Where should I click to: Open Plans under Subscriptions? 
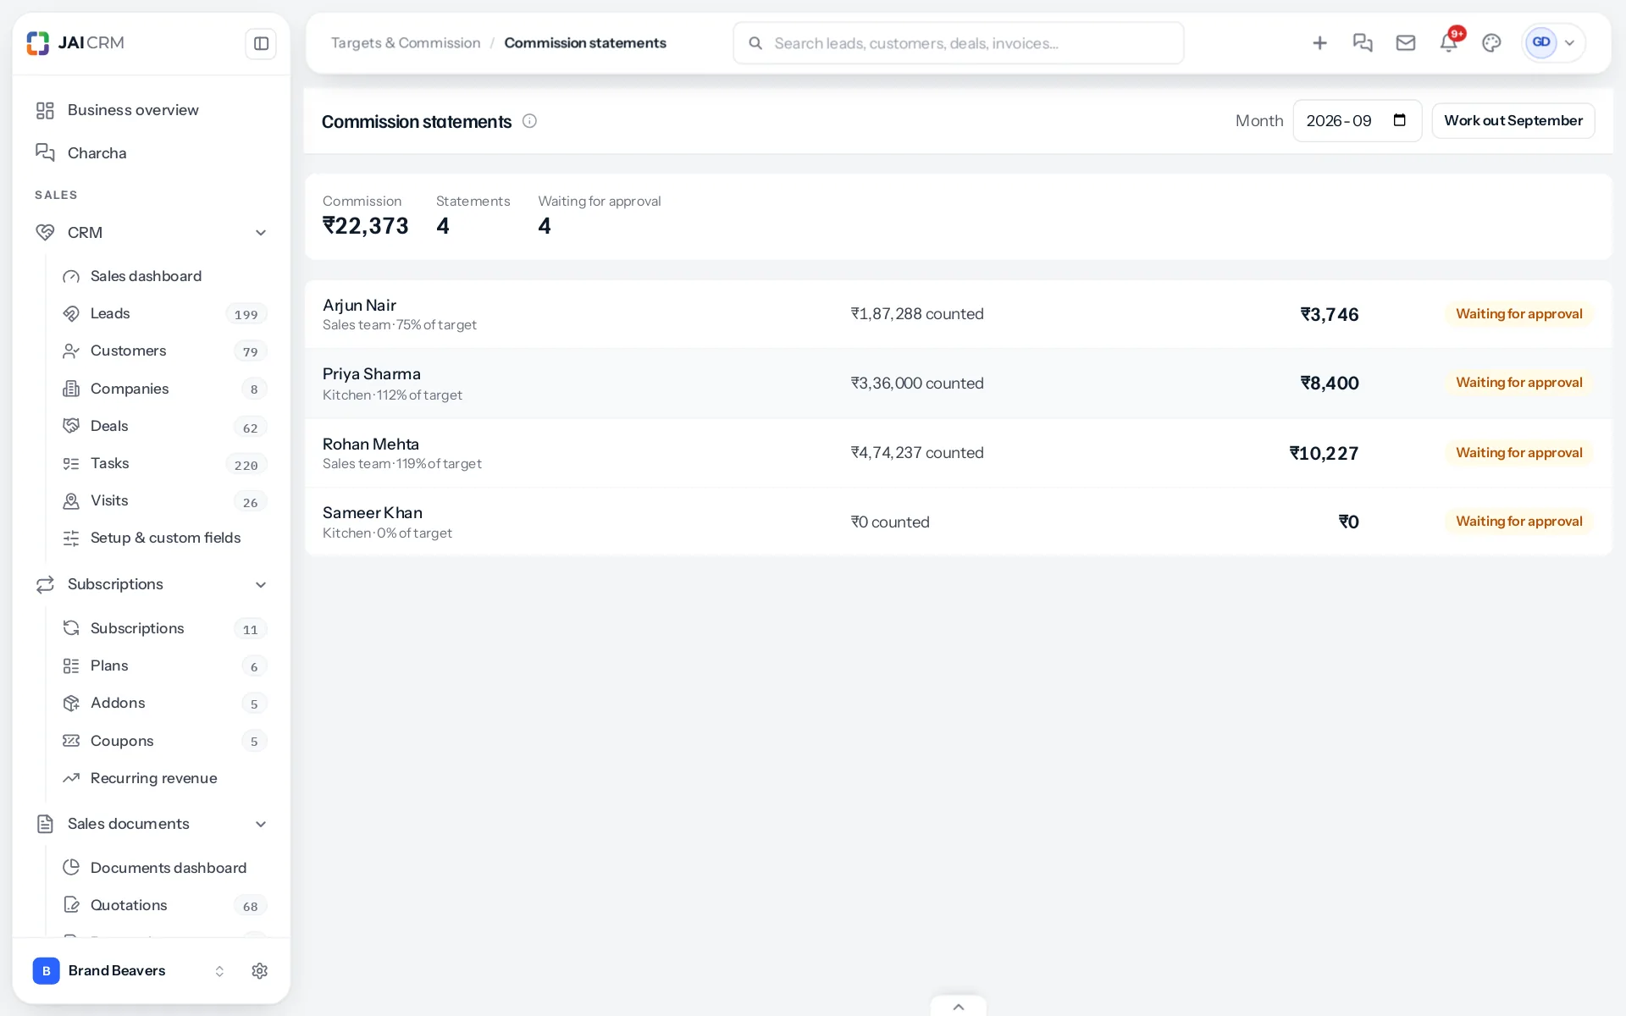(164, 665)
